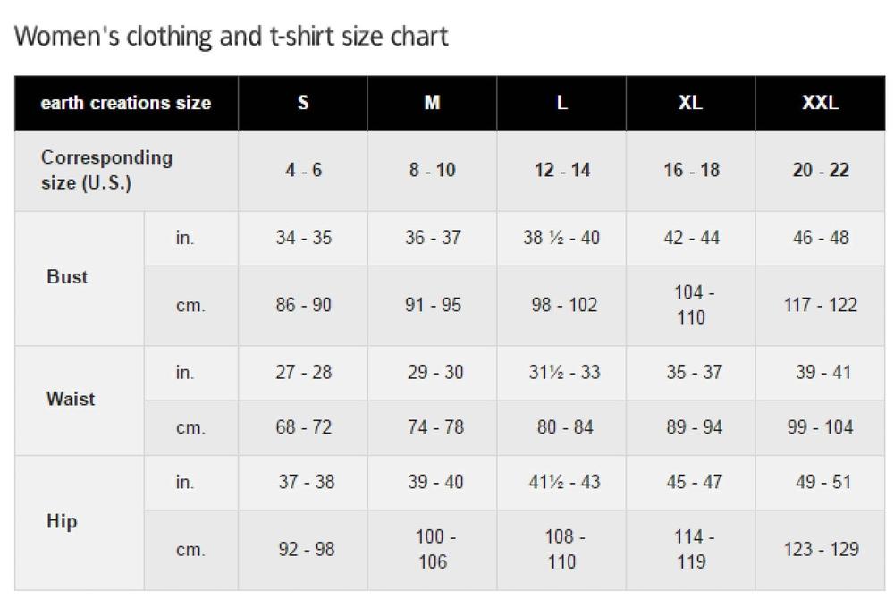Select the L size column header
The width and height of the screenshot is (894, 599).
pos(561,103)
